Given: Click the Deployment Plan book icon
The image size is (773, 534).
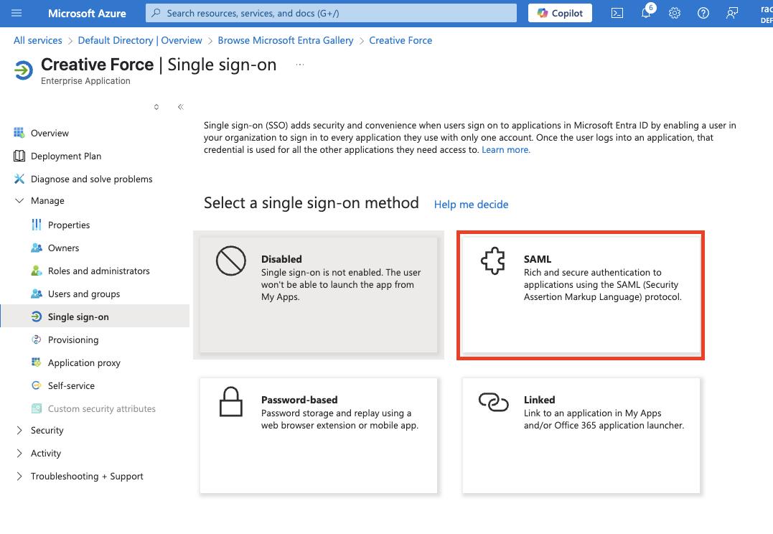Looking at the screenshot, I should [19, 156].
